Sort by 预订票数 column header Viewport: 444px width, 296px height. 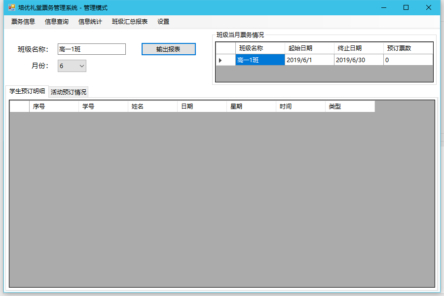(408, 48)
